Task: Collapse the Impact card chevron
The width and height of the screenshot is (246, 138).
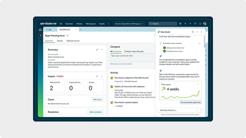Action: tap(102, 76)
